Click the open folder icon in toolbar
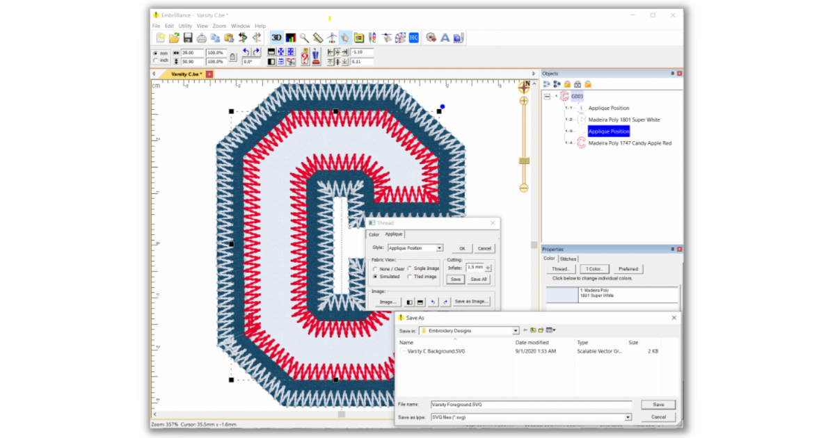835x438 pixels. (x=174, y=38)
